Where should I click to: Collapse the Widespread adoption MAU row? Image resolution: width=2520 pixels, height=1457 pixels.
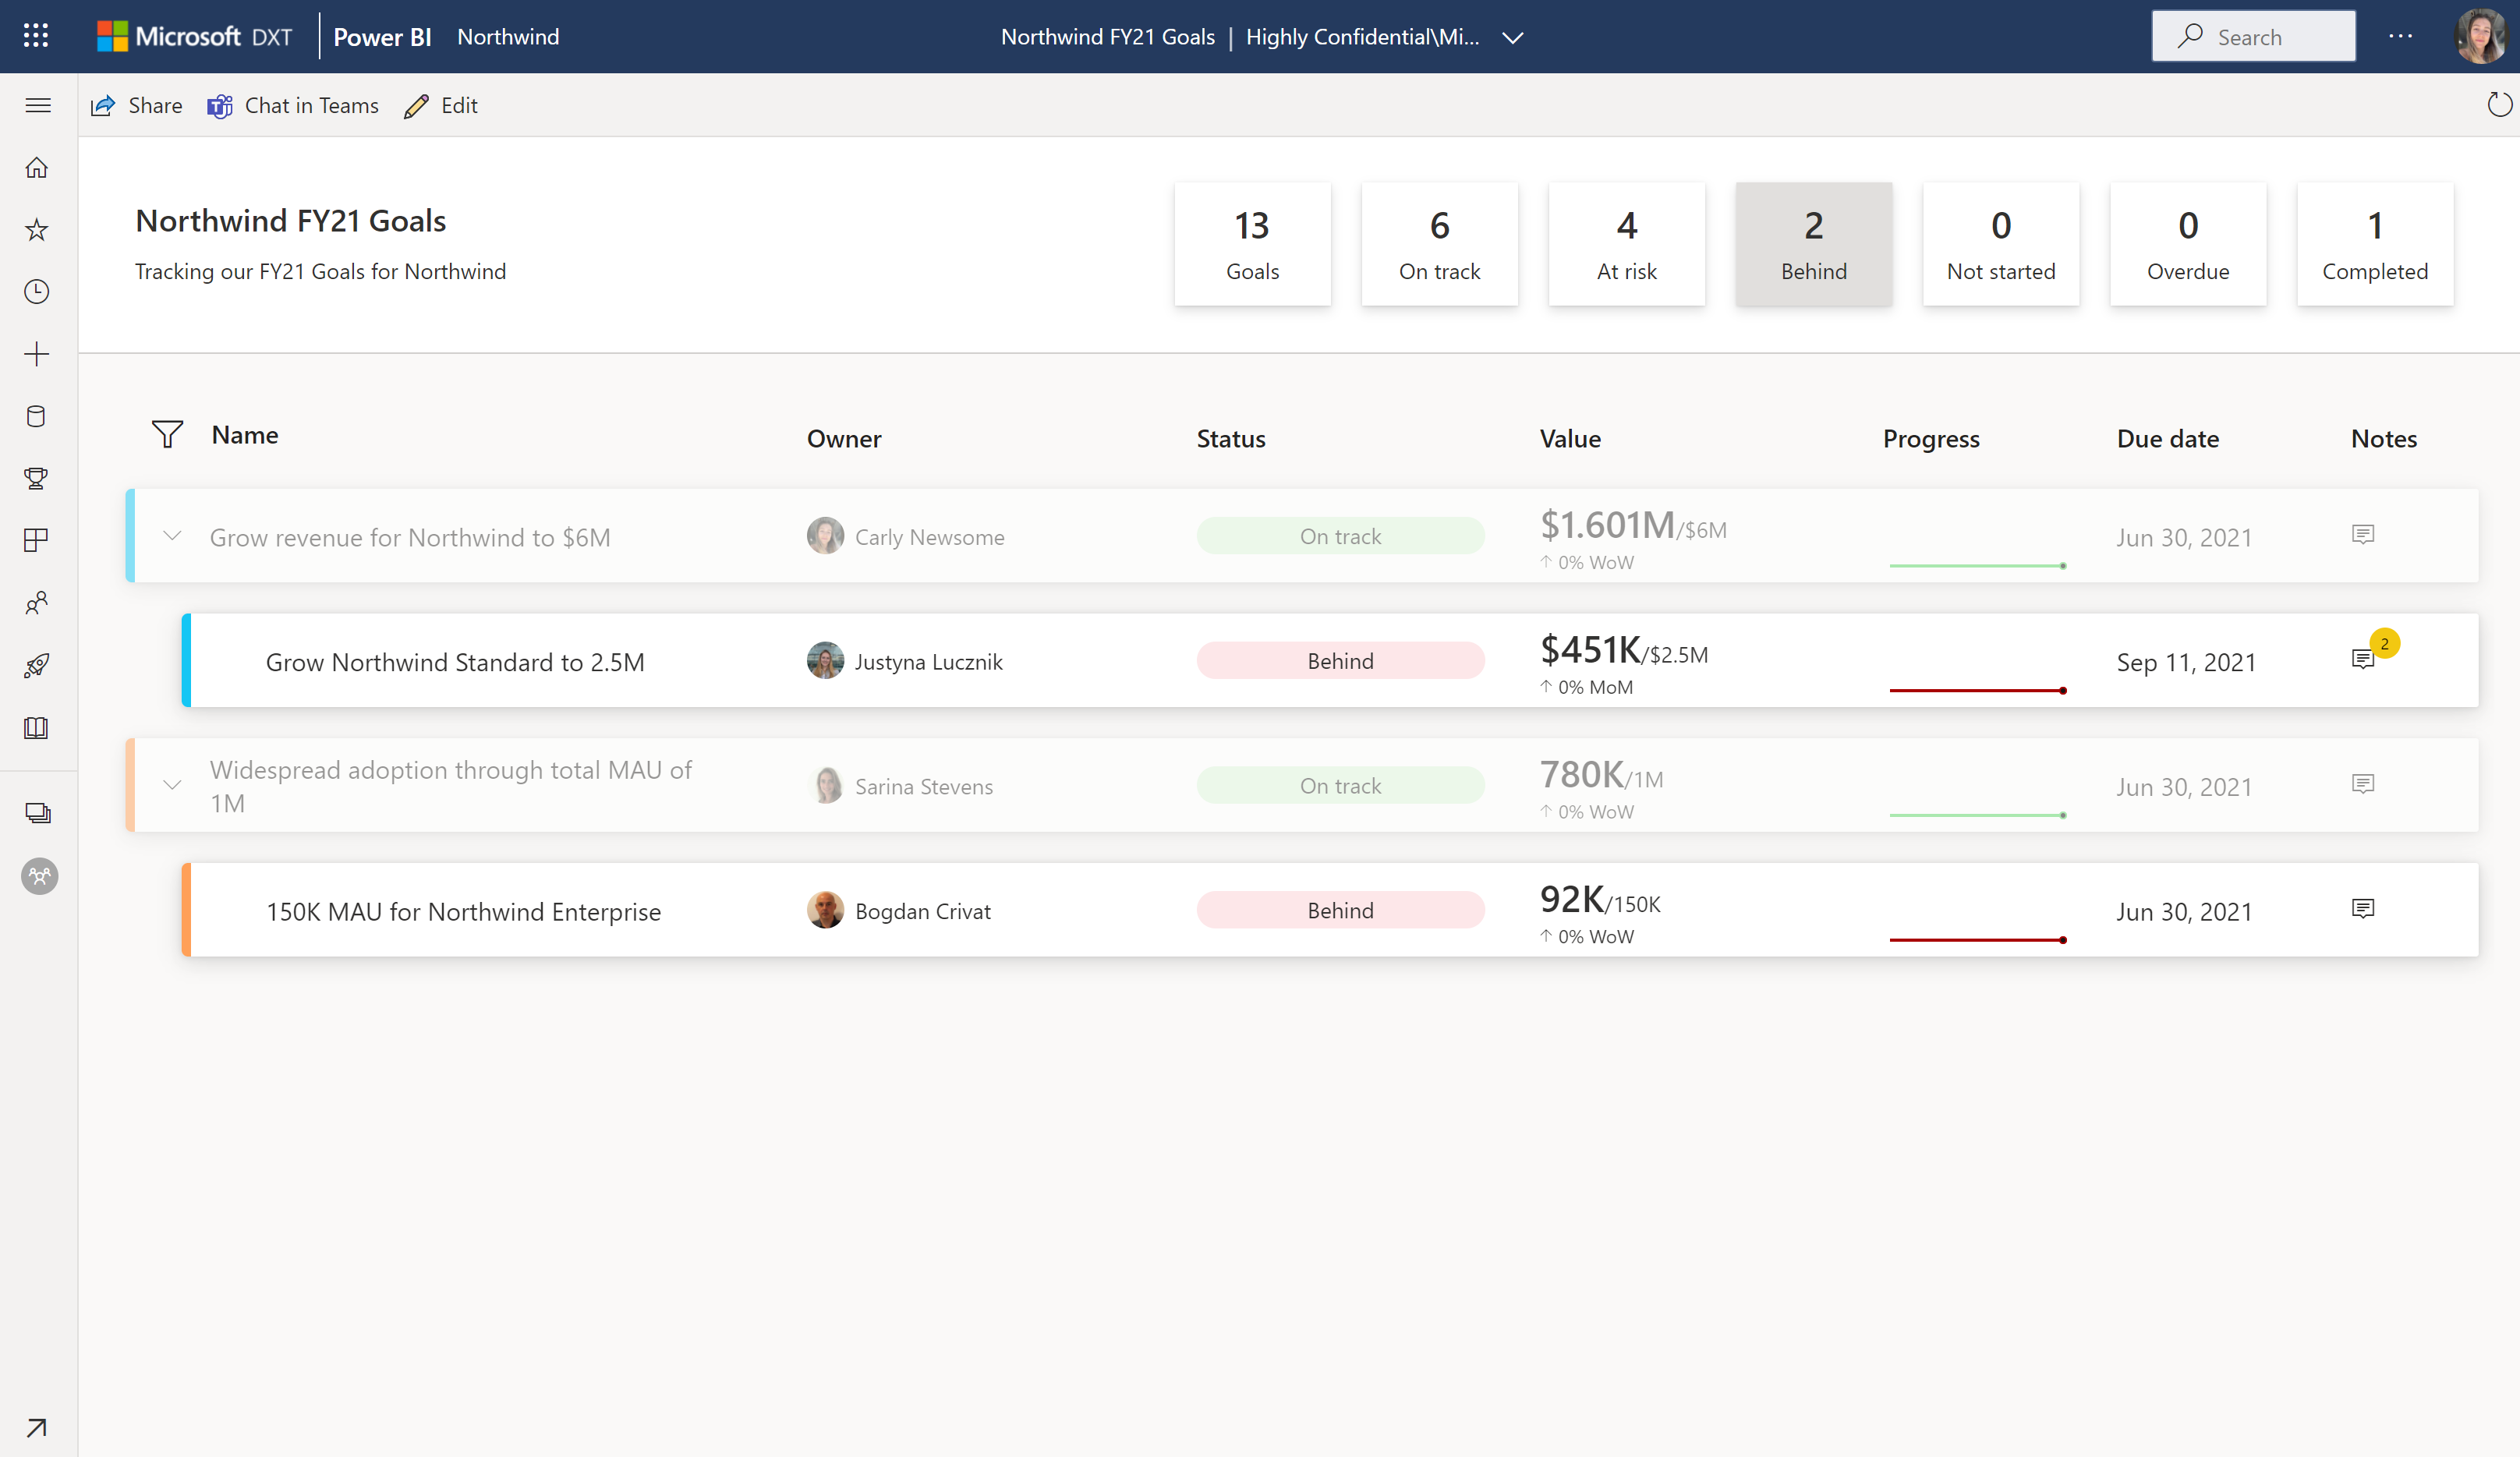click(x=172, y=784)
